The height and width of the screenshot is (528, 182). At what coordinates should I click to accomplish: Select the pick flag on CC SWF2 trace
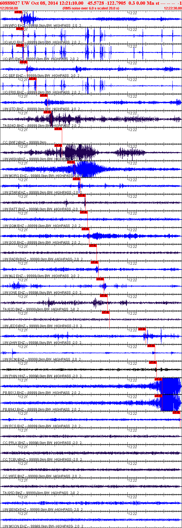coord(58,129)
